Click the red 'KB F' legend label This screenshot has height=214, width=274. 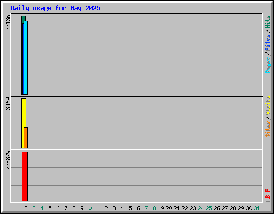tap(268, 195)
